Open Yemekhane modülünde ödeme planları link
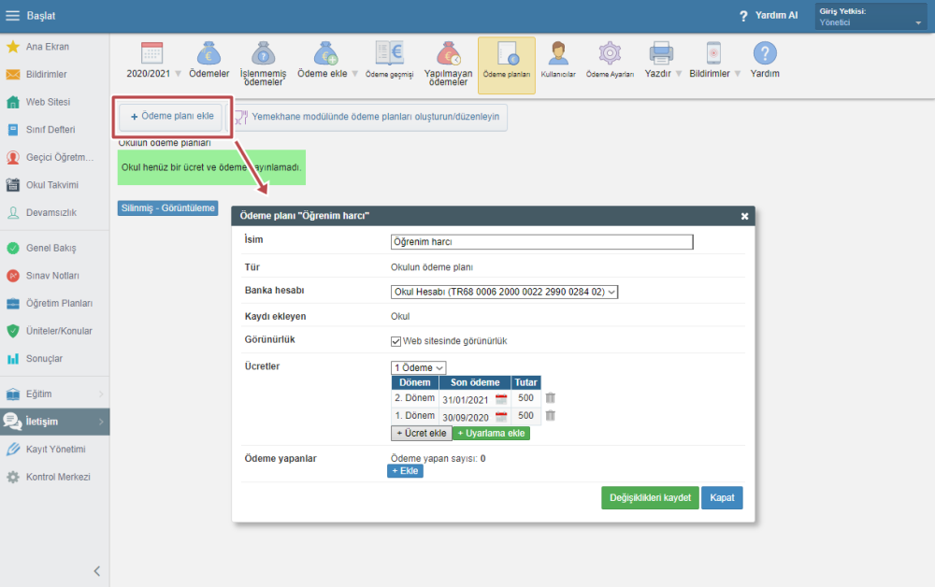Image resolution: width=935 pixels, height=587 pixels. [x=367, y=117]
